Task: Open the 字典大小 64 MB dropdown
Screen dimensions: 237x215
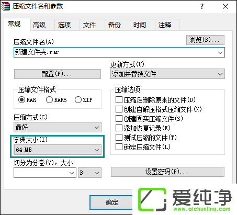Action: pyautogui.click(x=58, y=150)
